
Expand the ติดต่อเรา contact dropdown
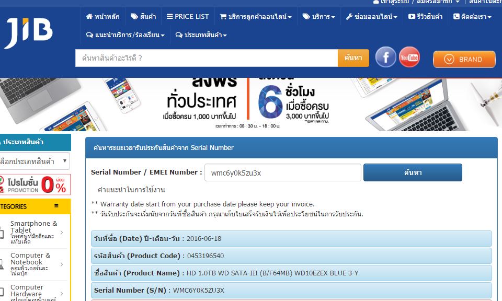(472, 16)
